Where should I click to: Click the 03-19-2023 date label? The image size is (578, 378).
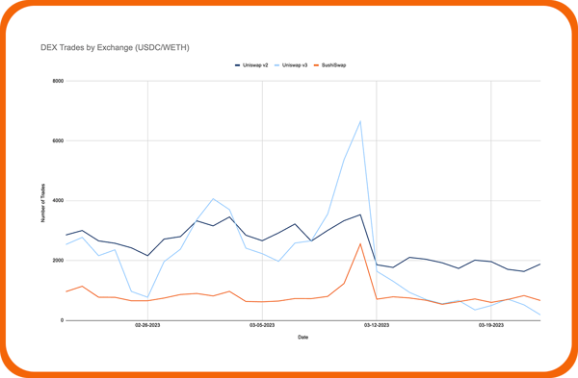(x=491, y=325)
